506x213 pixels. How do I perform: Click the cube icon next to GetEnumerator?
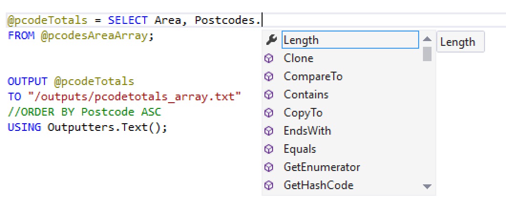[269, 167]
